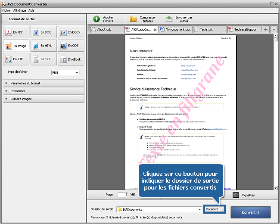The width and height of the screenshot is (280, 224).
Task: Expand the Renommer section
Action: pyautogui.click(x=44, y=91)
